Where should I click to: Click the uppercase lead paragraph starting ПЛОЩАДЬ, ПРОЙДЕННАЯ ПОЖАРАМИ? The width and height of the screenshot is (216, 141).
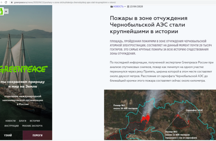pyautogui.click(x=161, y=47)
